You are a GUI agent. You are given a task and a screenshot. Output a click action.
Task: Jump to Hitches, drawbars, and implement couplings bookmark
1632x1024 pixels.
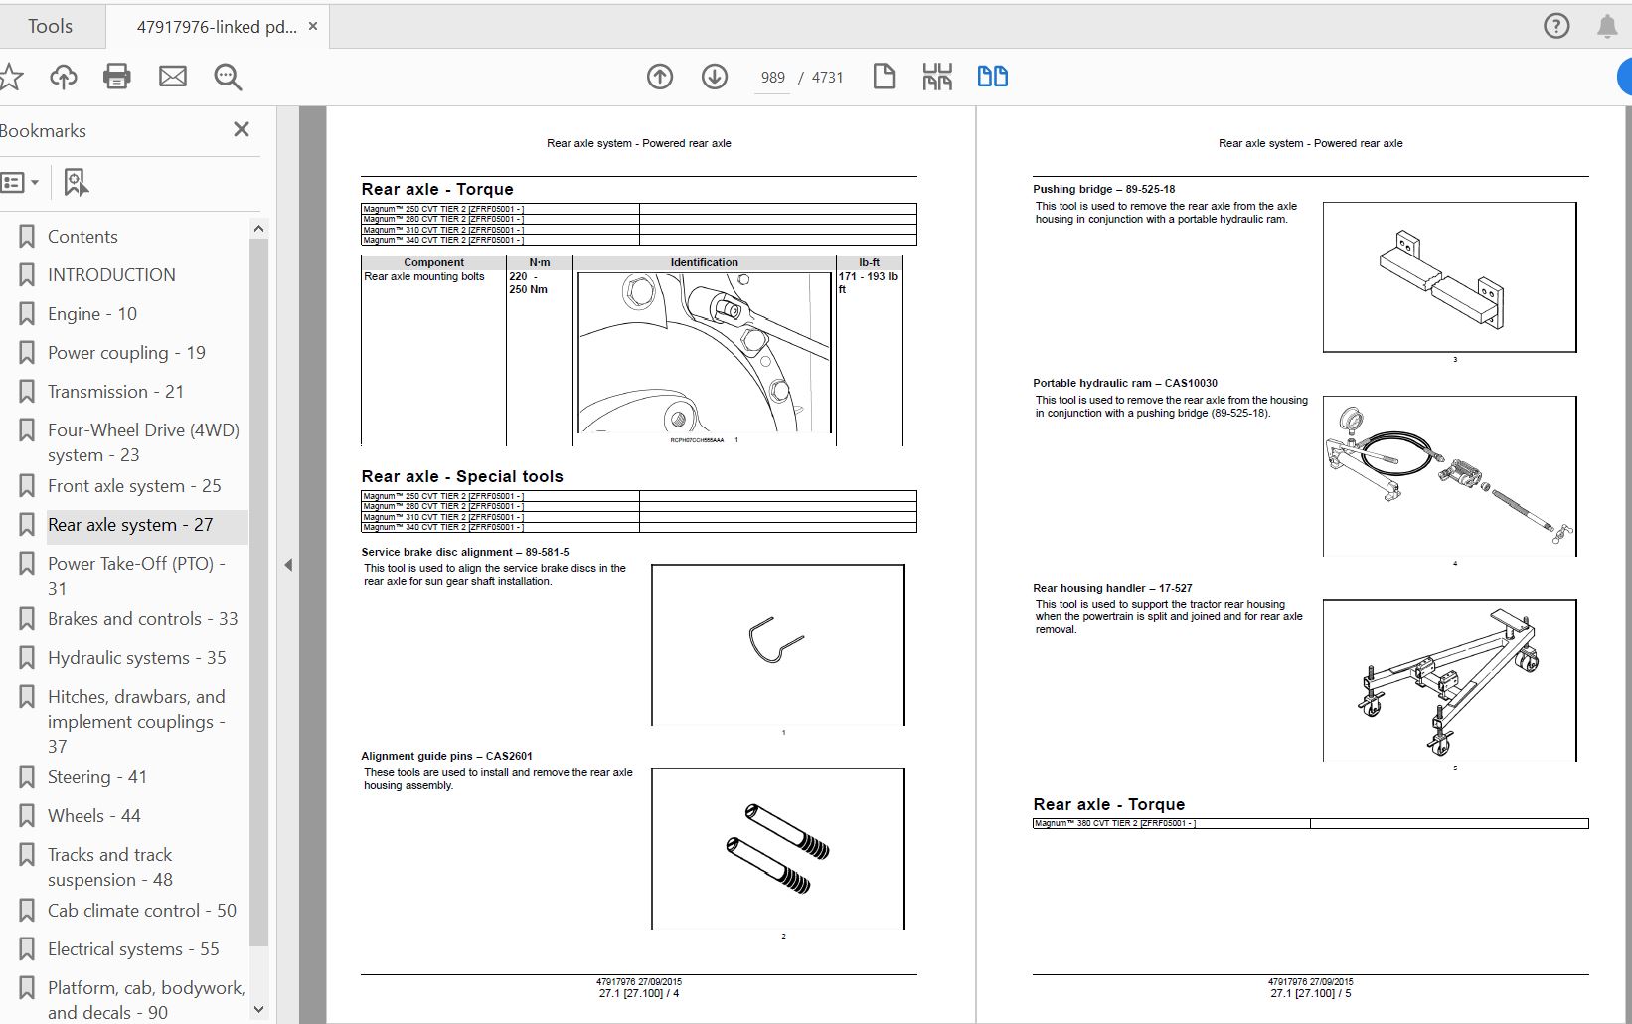pyautogui.click(x=136, y=721)
